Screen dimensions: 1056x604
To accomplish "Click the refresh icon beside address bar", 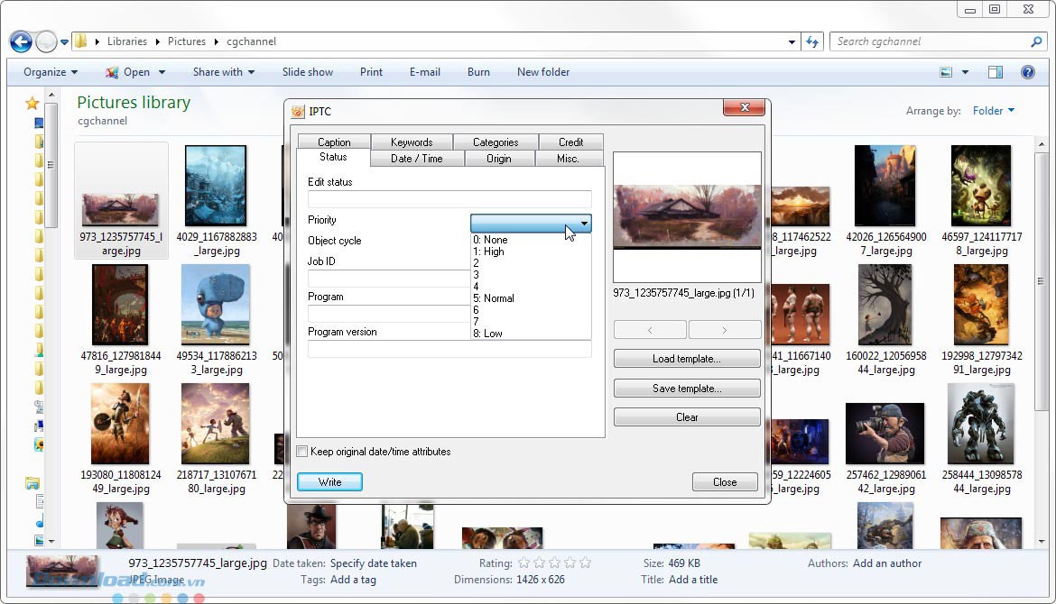I will coord(812,41).
